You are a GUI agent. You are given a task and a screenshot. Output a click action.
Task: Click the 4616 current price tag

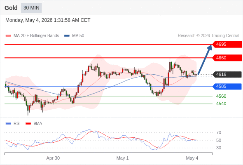[x=227, y=75]
